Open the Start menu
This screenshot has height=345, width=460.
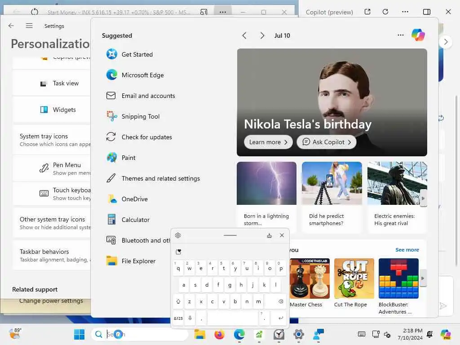(x=79, y=334)
